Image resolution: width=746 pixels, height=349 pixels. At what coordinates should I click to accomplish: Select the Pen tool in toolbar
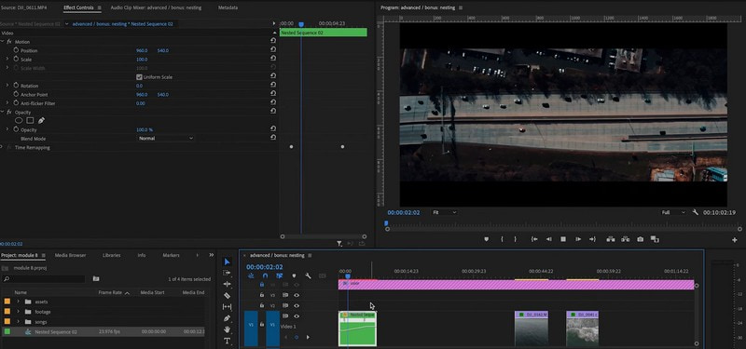(227, 318)
